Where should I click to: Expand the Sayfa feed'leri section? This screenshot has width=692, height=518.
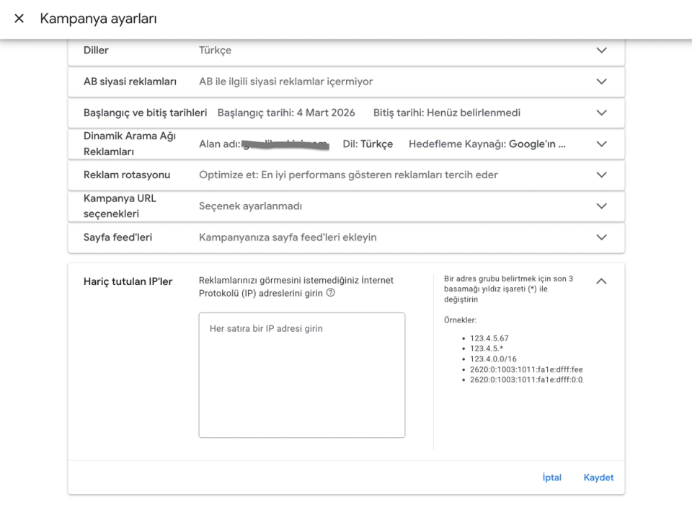coord(601,237)
